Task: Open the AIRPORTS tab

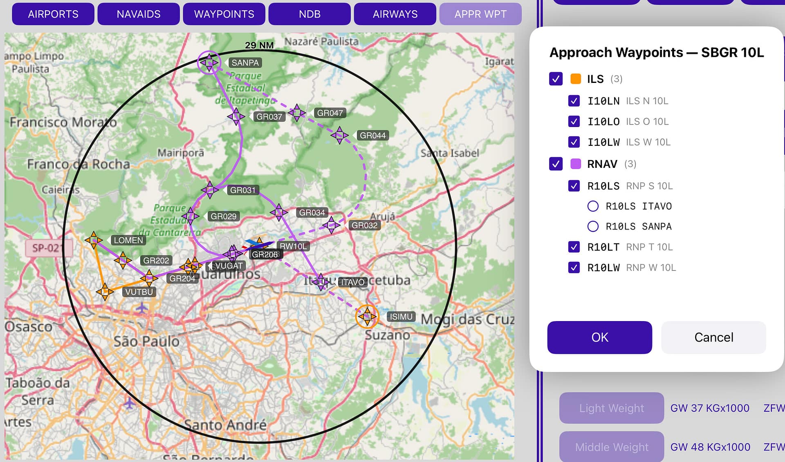Action: 53,14
